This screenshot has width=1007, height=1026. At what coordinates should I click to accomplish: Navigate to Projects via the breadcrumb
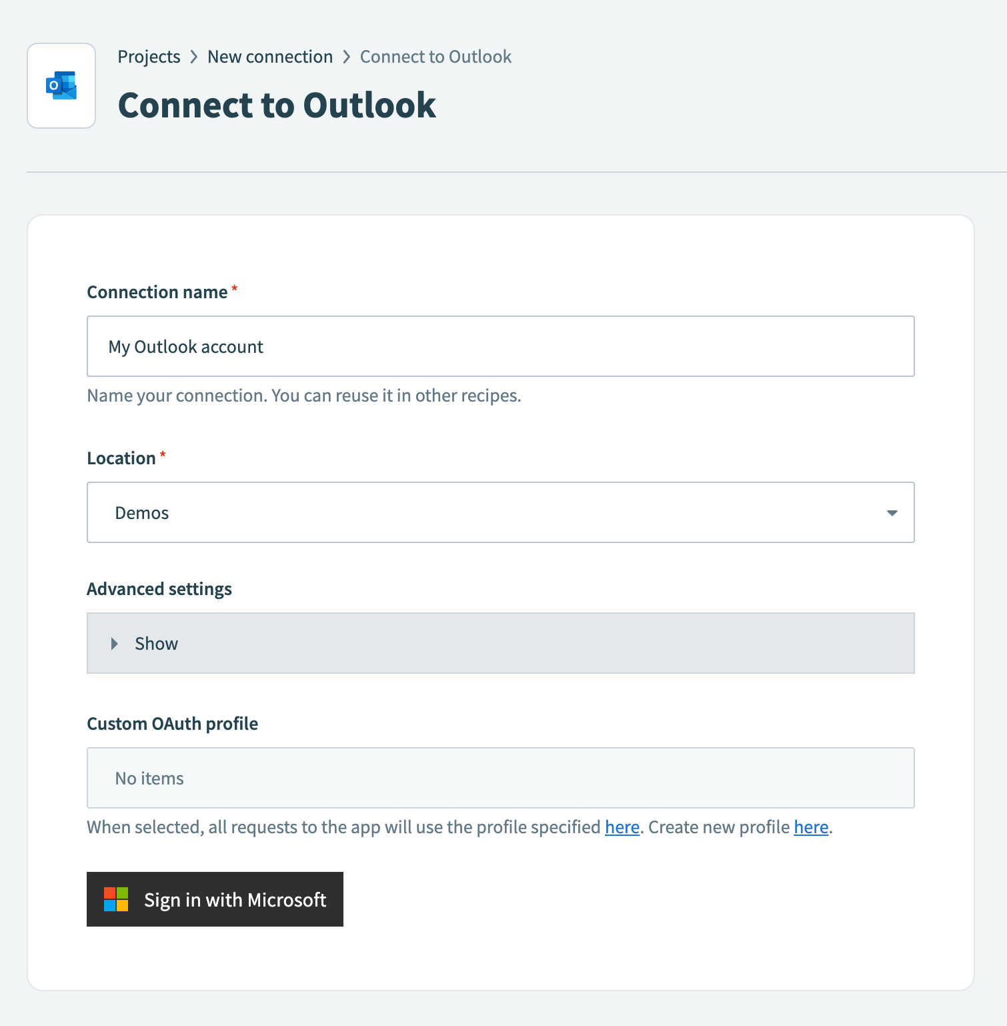point(149,57)
